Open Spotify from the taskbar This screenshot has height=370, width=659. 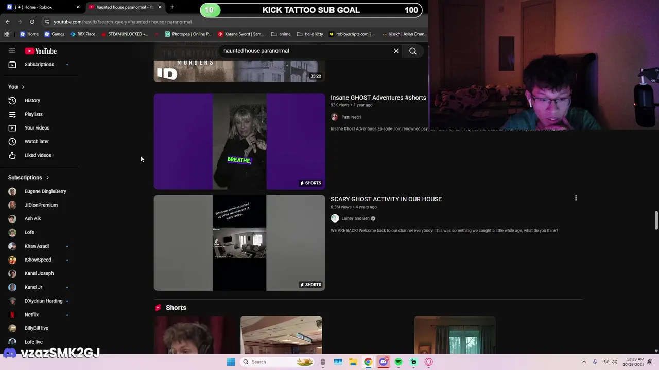pos(398,362)
